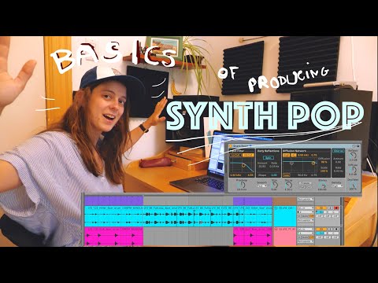This screenshot has width=378, height=283.
Task: Open the Smooth dropdown
Action: point(261,186)
